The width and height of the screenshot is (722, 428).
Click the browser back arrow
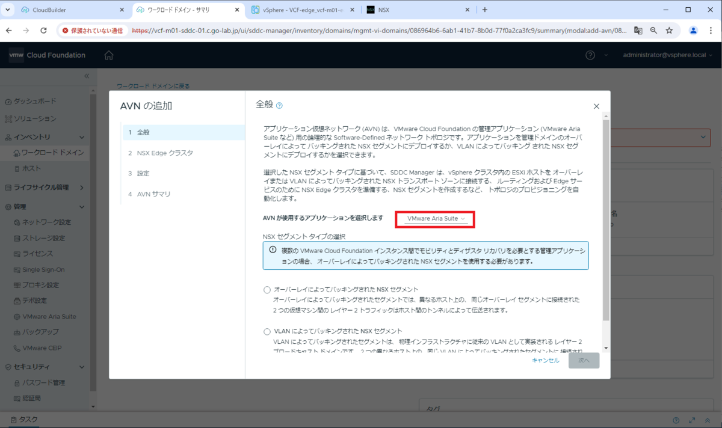9,30
